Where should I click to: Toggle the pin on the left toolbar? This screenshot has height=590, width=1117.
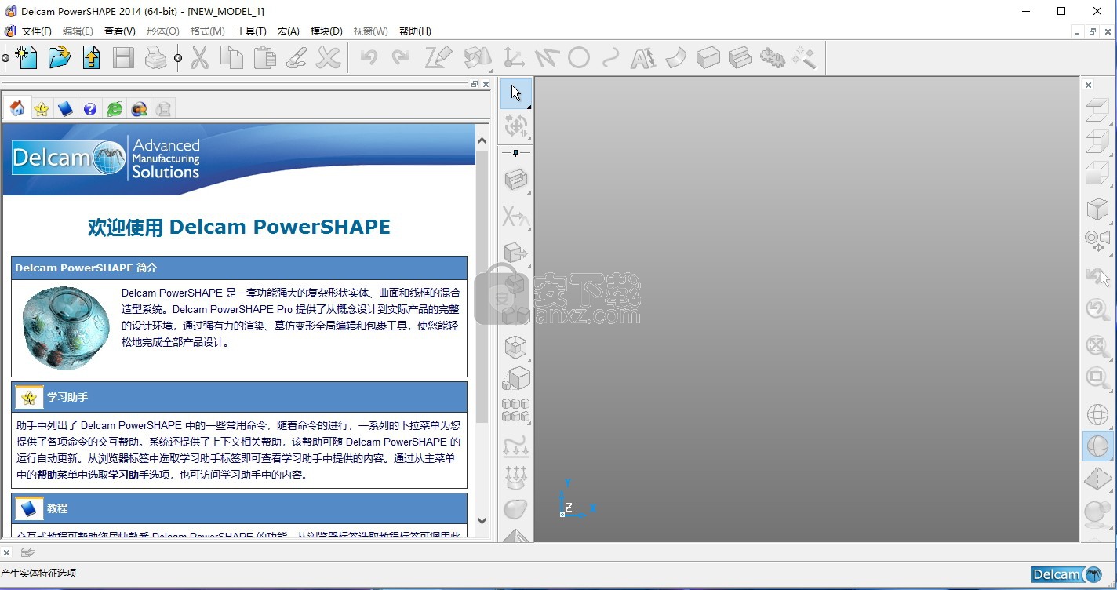click(x=515, y=152)
